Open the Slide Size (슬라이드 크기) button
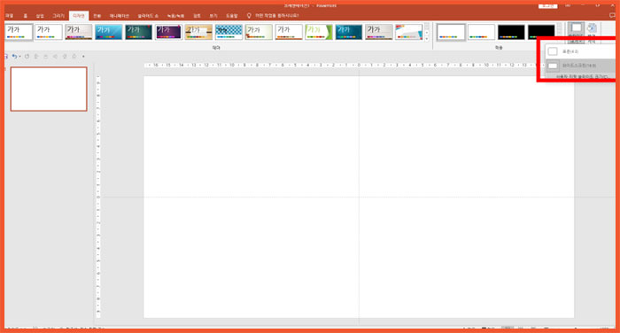Image resolution: width=620 pixels, height=333 pixels. pos(576,32)
